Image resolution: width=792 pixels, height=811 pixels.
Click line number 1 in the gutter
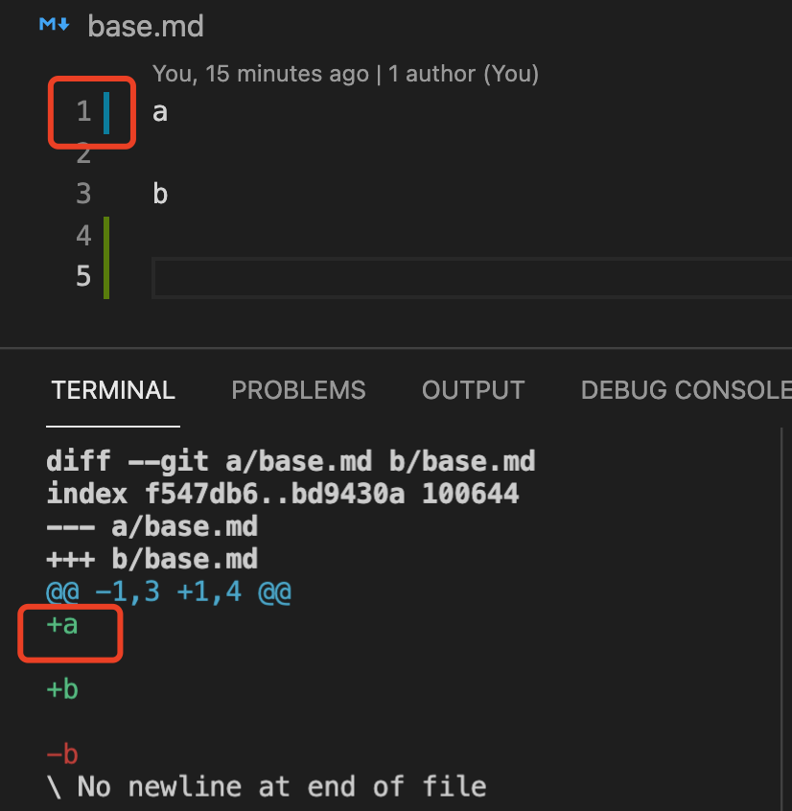[83, 112]
